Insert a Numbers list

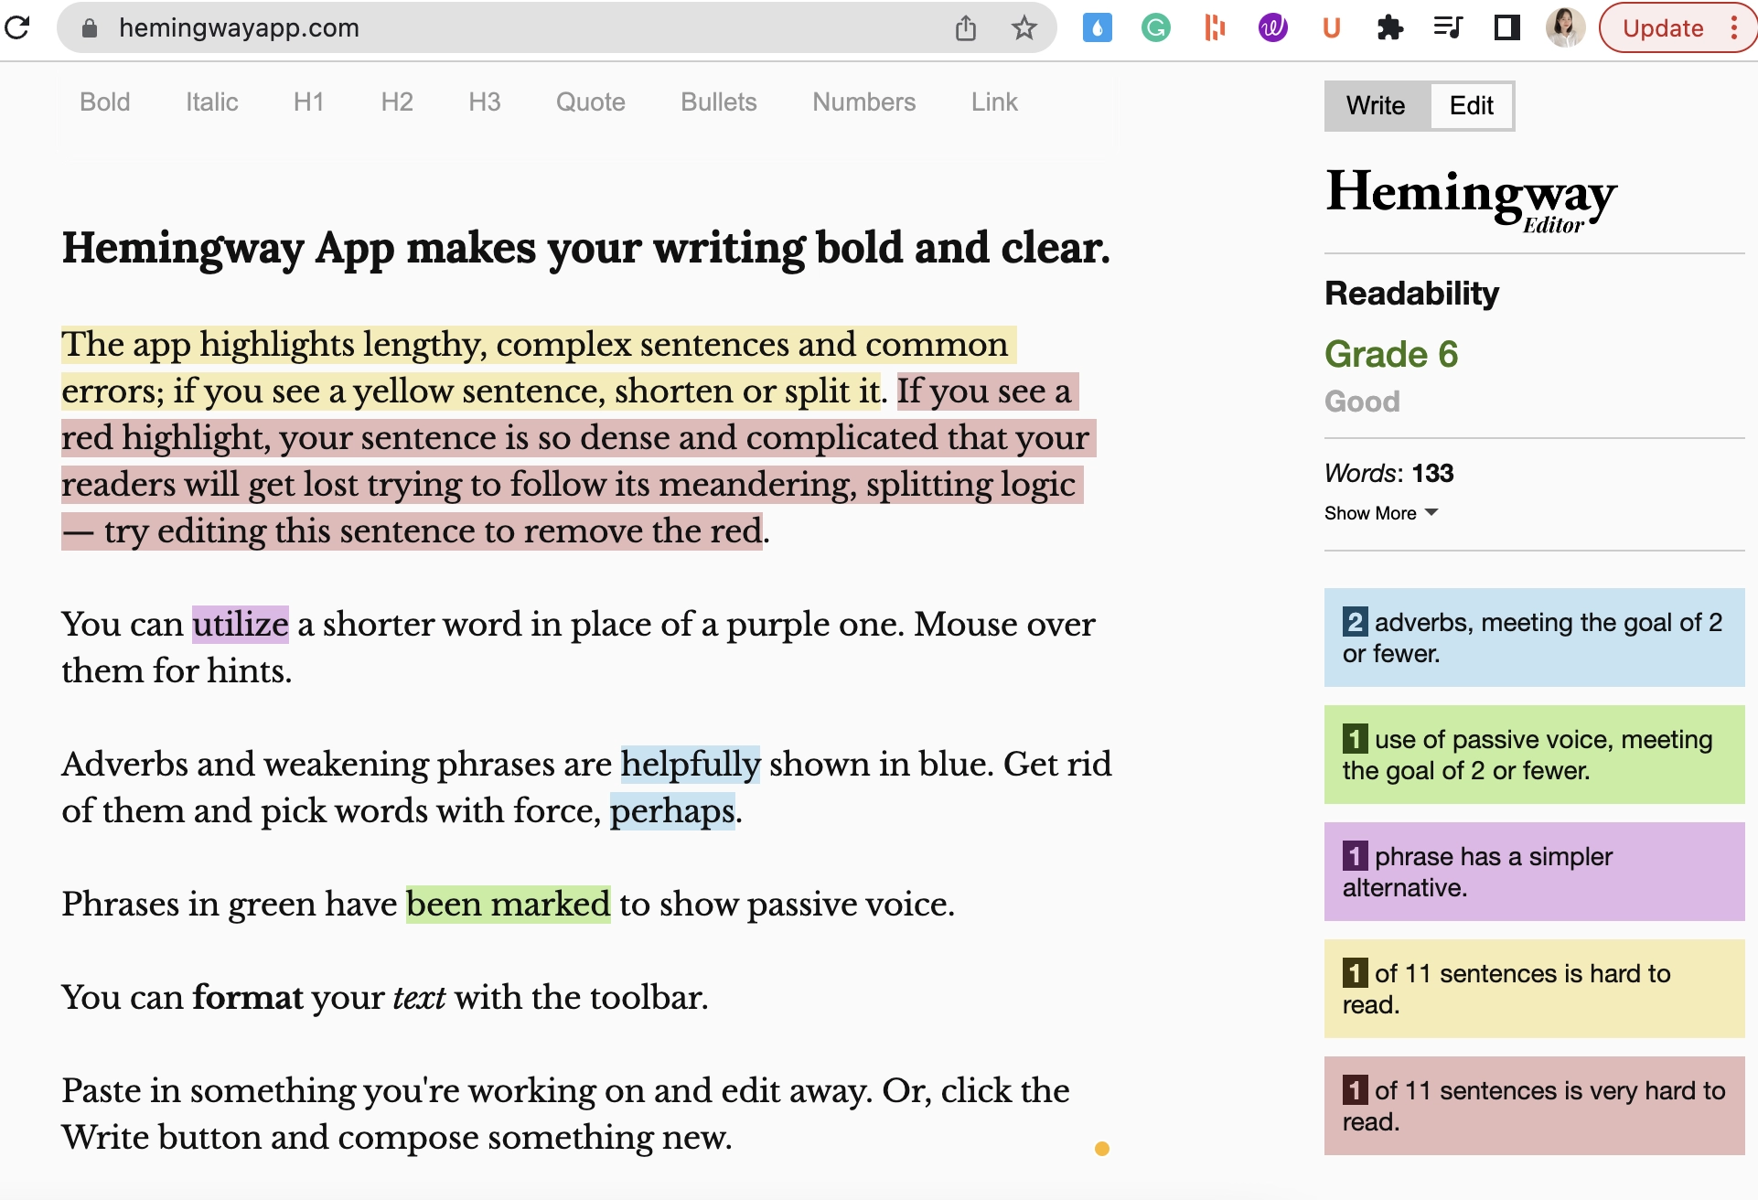[x=864, y=102]
